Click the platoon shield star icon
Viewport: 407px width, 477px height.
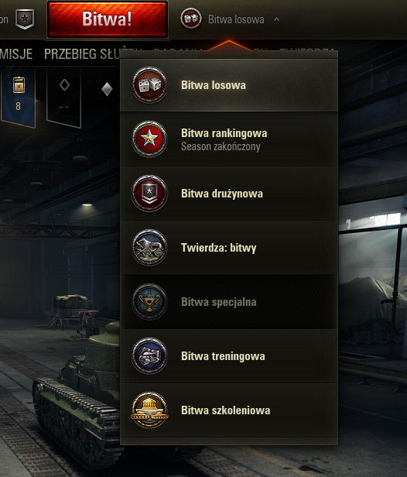[25, 19]
